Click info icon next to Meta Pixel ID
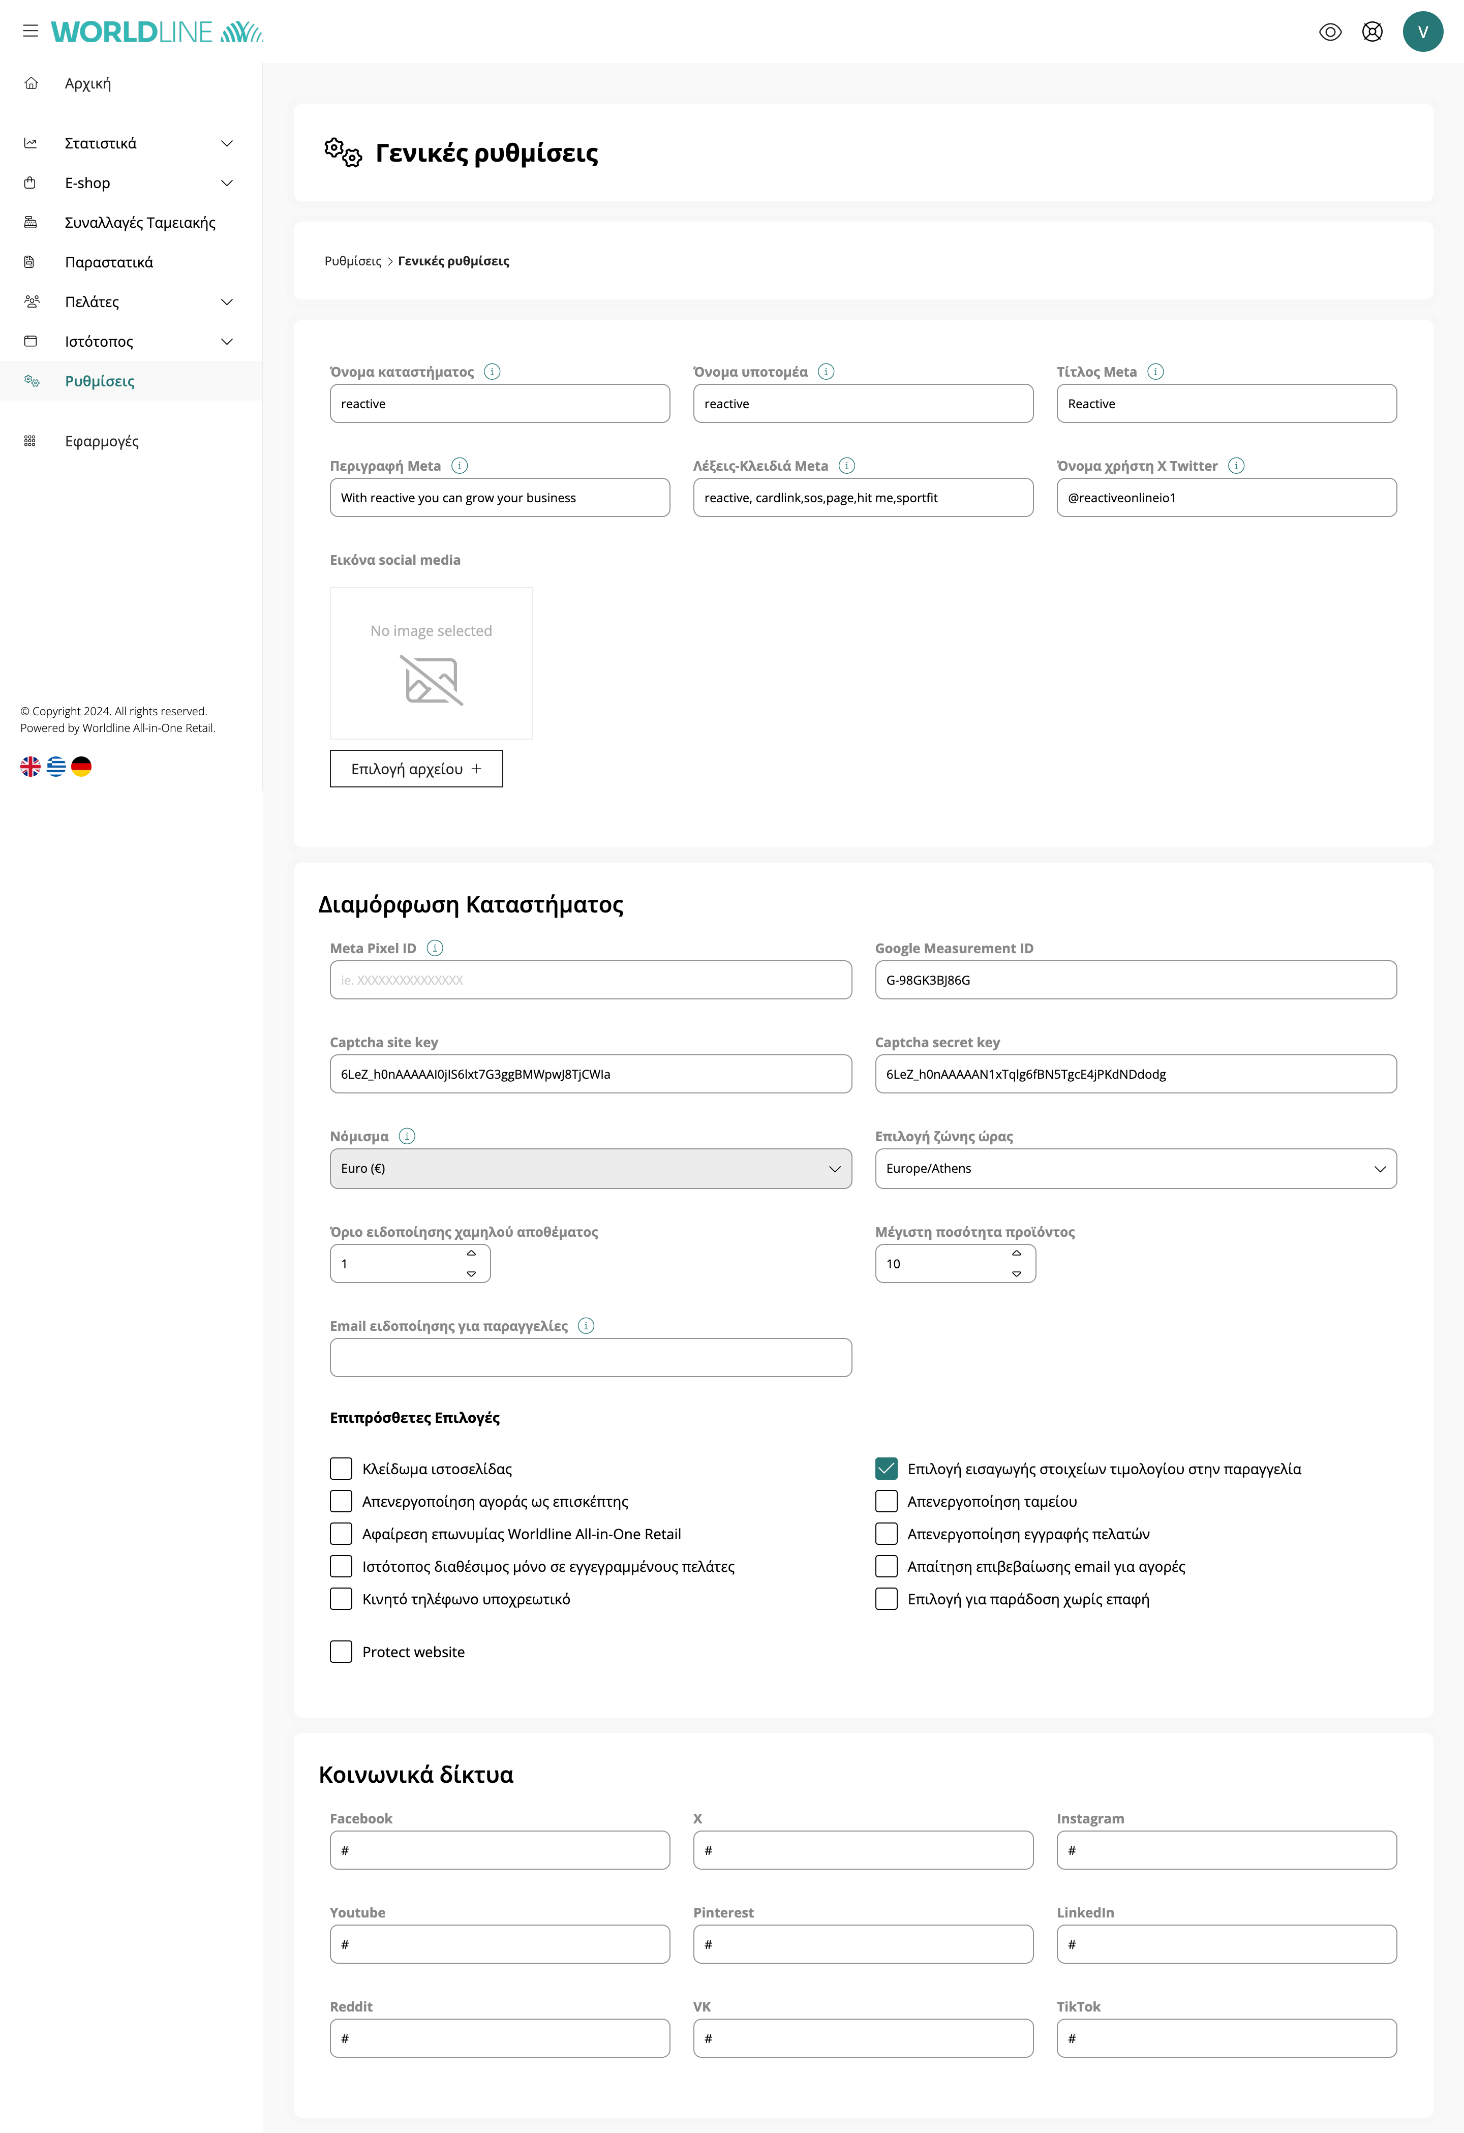This screenshot has width=1464, height=2133. click(435, 948)
